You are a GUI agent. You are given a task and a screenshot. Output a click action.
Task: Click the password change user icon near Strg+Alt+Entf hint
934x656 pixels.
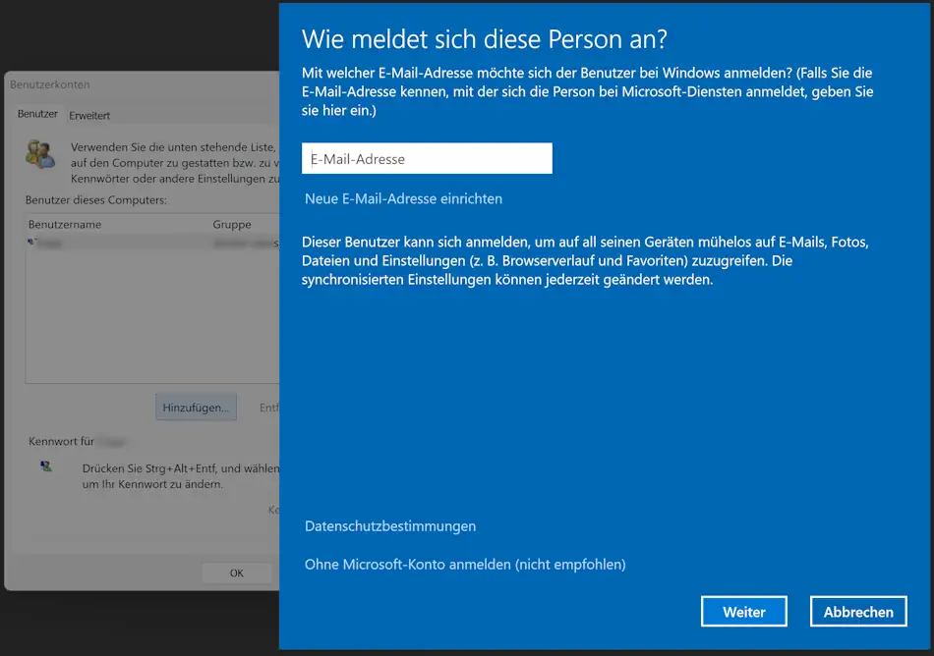pos(44,467)
